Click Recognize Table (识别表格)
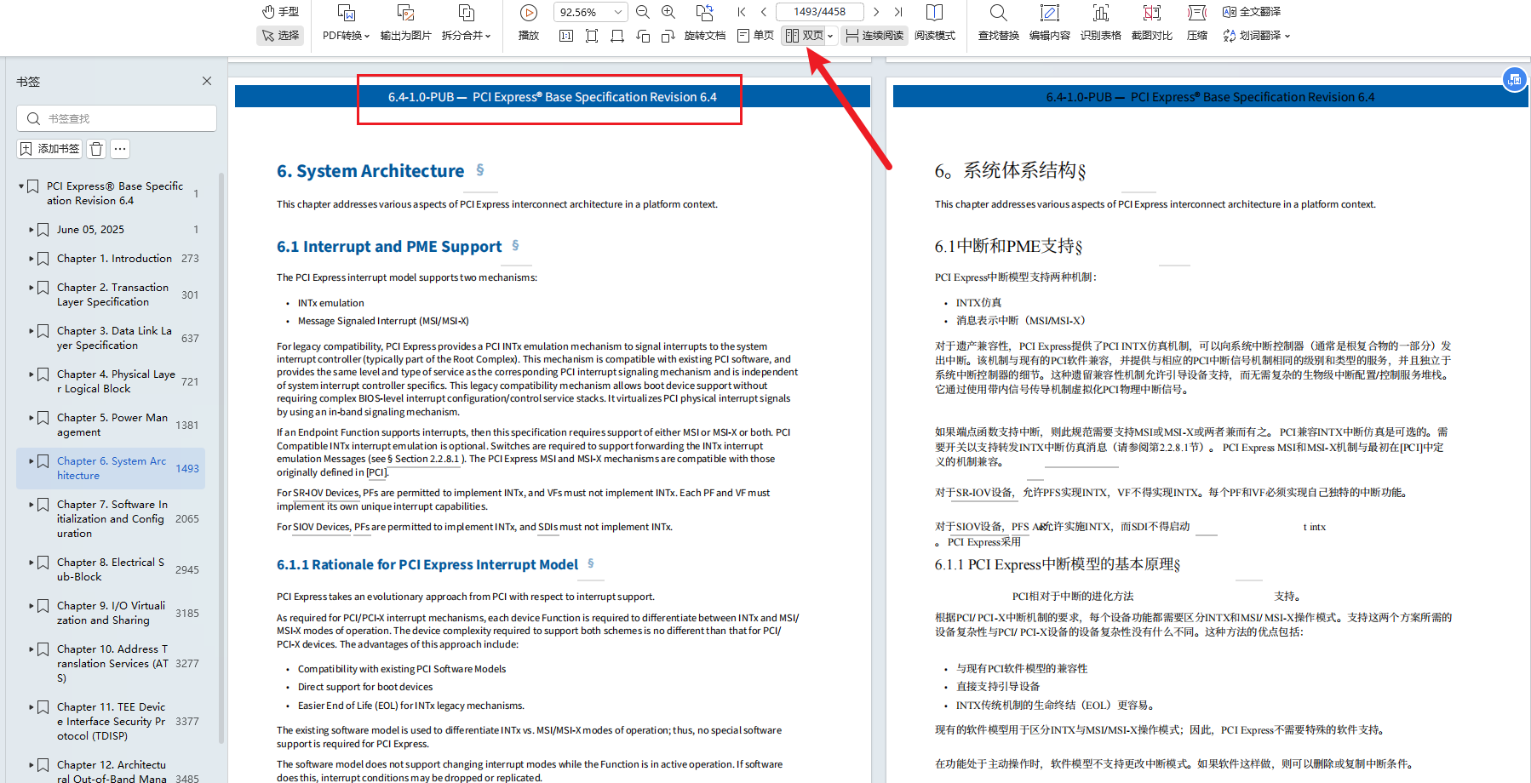This screenshot has width=1531, height=783. (x=1101, y=24)
